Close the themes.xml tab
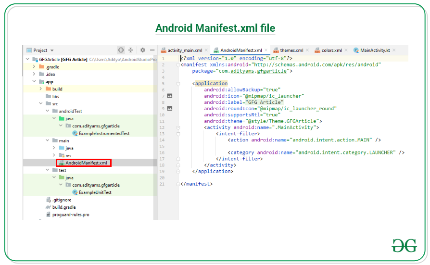 click(307, 50)
